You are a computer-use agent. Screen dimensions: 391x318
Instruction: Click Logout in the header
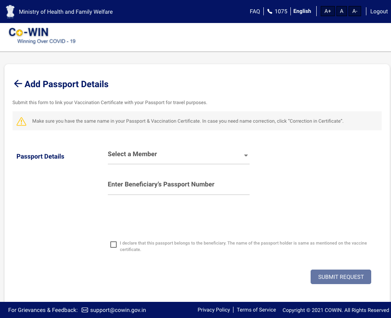pyautogui.click(x=379, y=11)
